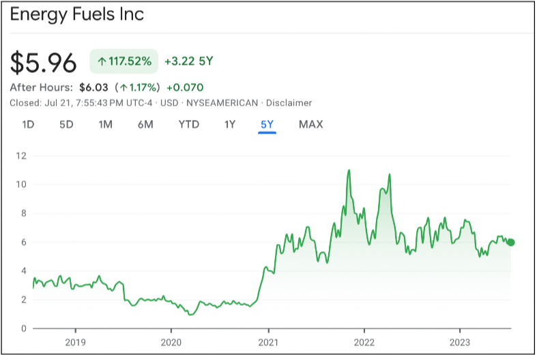Click the Energy Fuels Inc title

tap(77, 15)
